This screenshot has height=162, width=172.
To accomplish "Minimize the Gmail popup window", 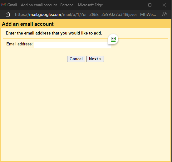I will [x=135, y=5].
